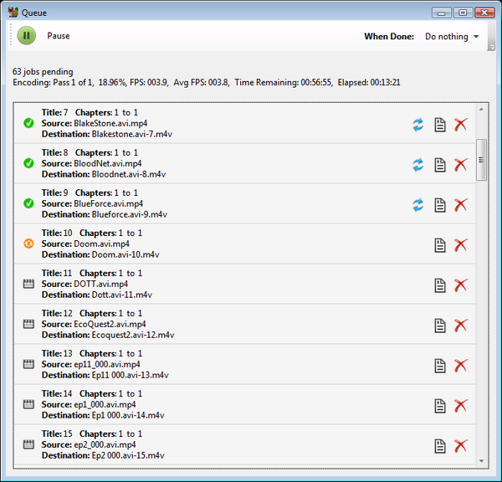502x482 pixels.
Task: Maximize the Queue window
Action: coord(463,13)
